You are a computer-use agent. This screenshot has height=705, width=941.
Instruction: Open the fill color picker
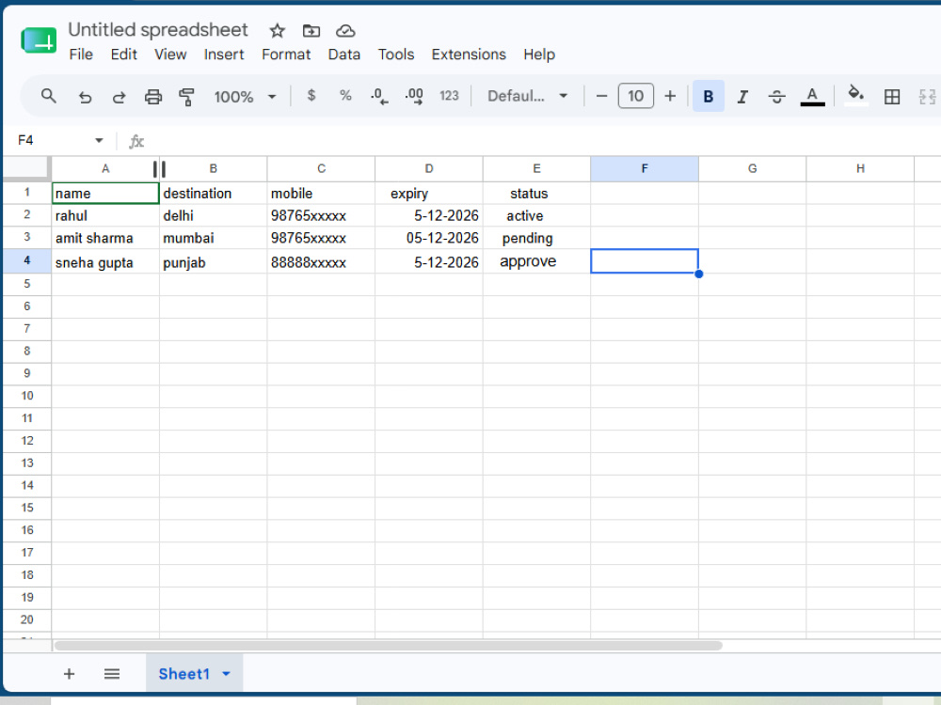[x=855, y=95]
